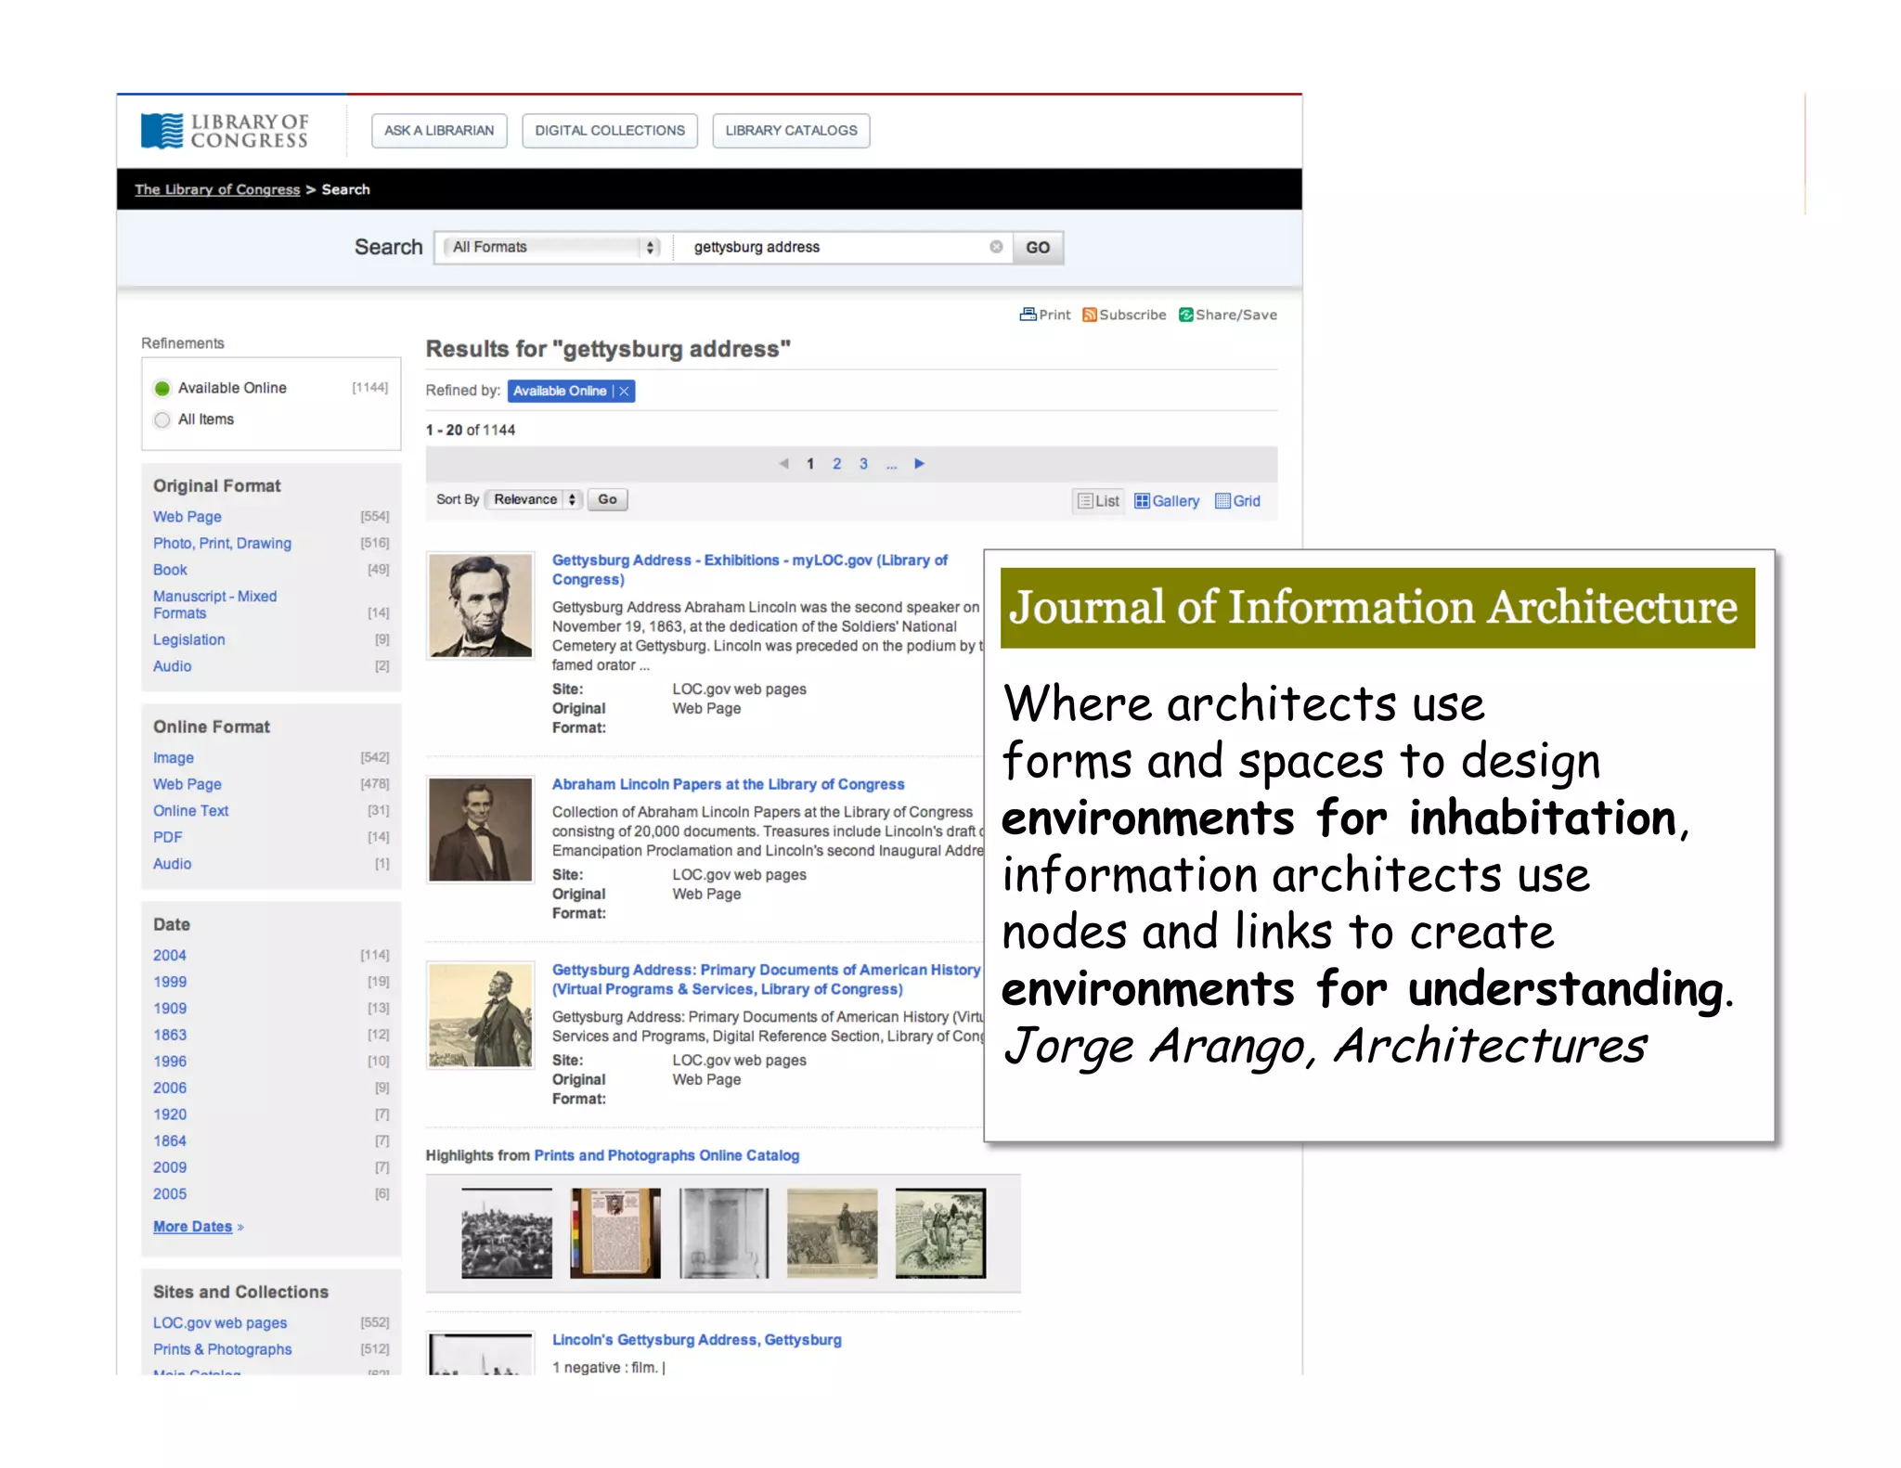Remove the Available Online refinement tag
This screenshot has height=1468, width=1901.
625,391
